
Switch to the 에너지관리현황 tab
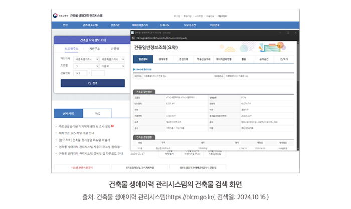pos(223,58)
